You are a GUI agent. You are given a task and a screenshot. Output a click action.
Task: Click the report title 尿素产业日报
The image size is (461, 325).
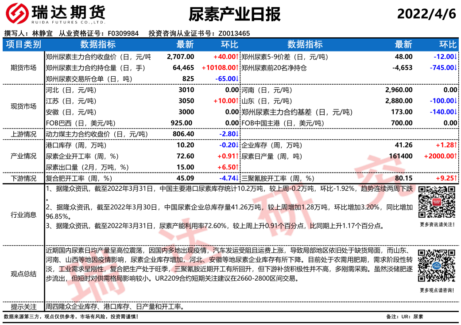tap(235, 14)
